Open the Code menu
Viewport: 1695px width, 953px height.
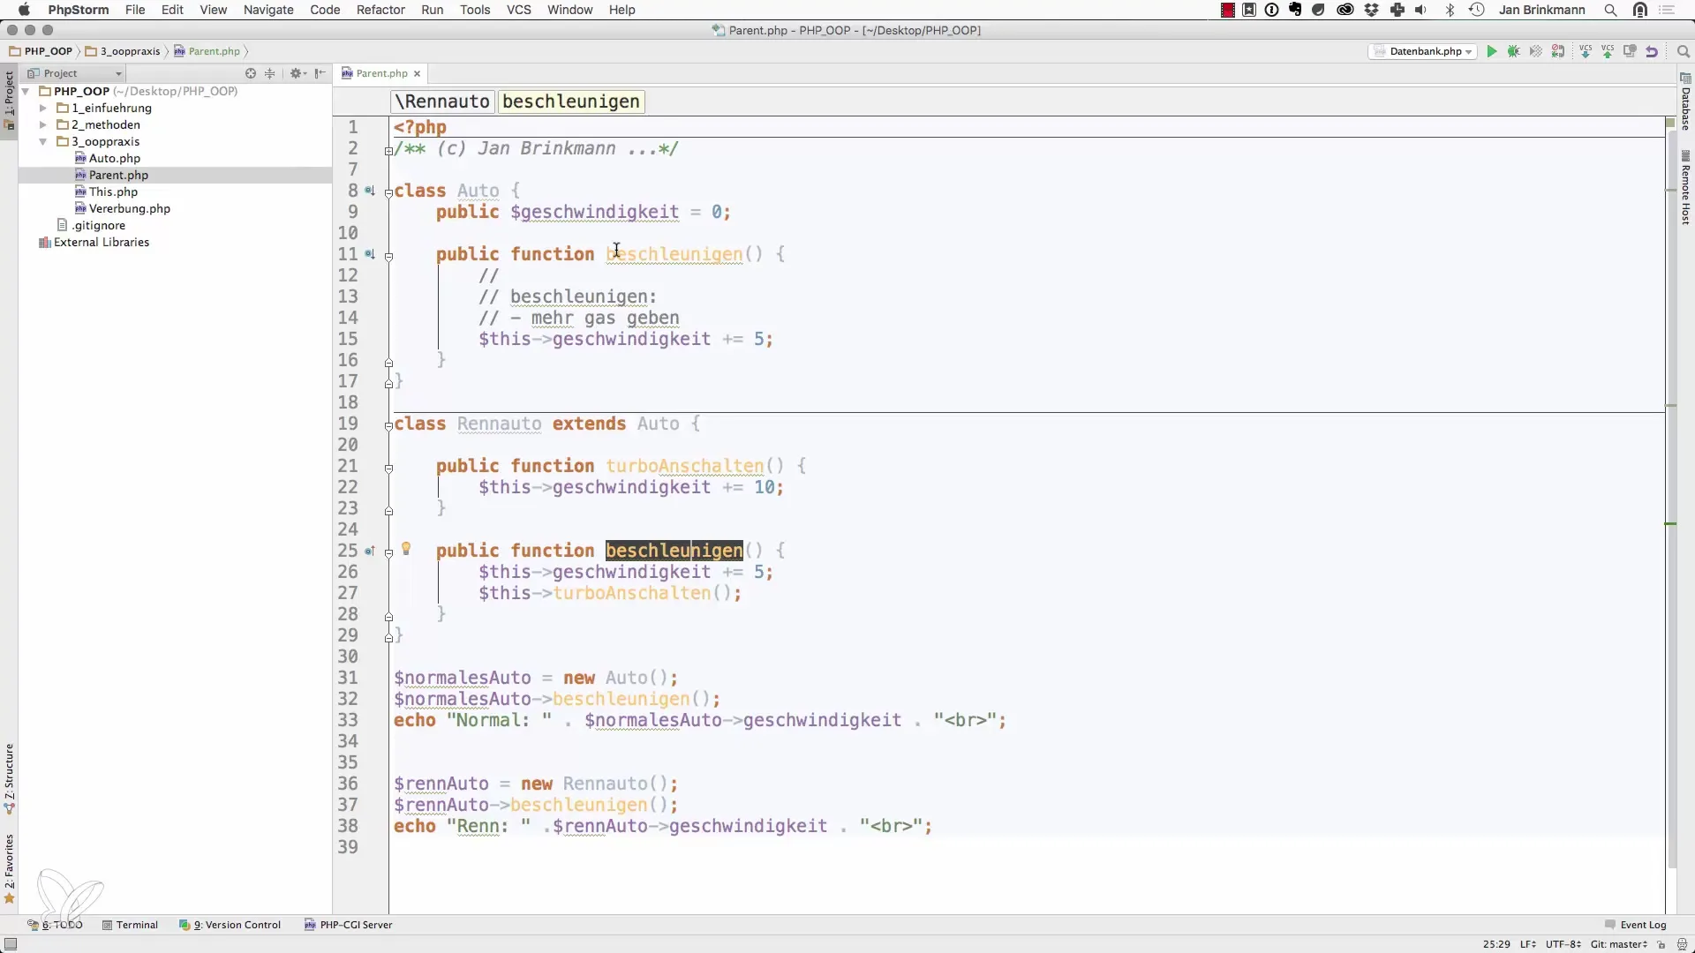click(325, 10)
